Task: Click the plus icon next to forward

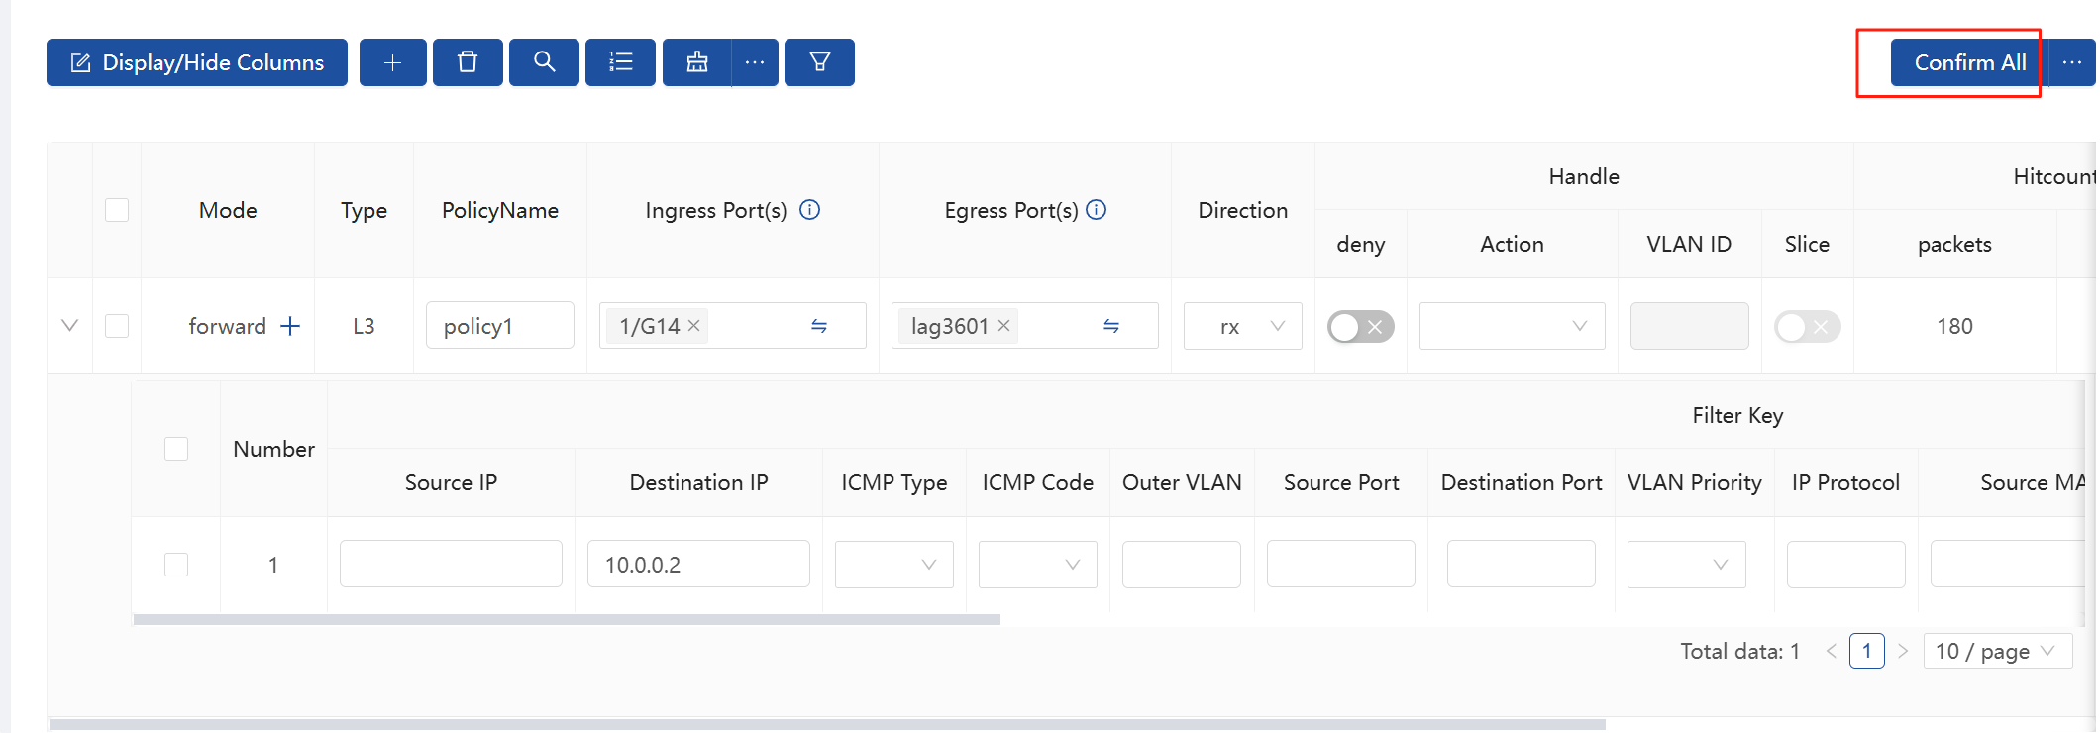Action: (x=289, y=326)
